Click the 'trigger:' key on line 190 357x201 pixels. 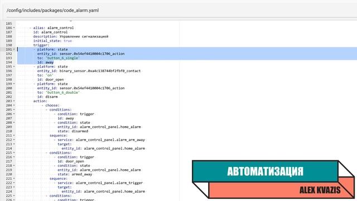tap(41, 45)
